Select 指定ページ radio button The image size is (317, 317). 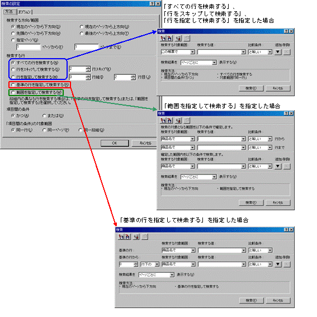(13, 40)
